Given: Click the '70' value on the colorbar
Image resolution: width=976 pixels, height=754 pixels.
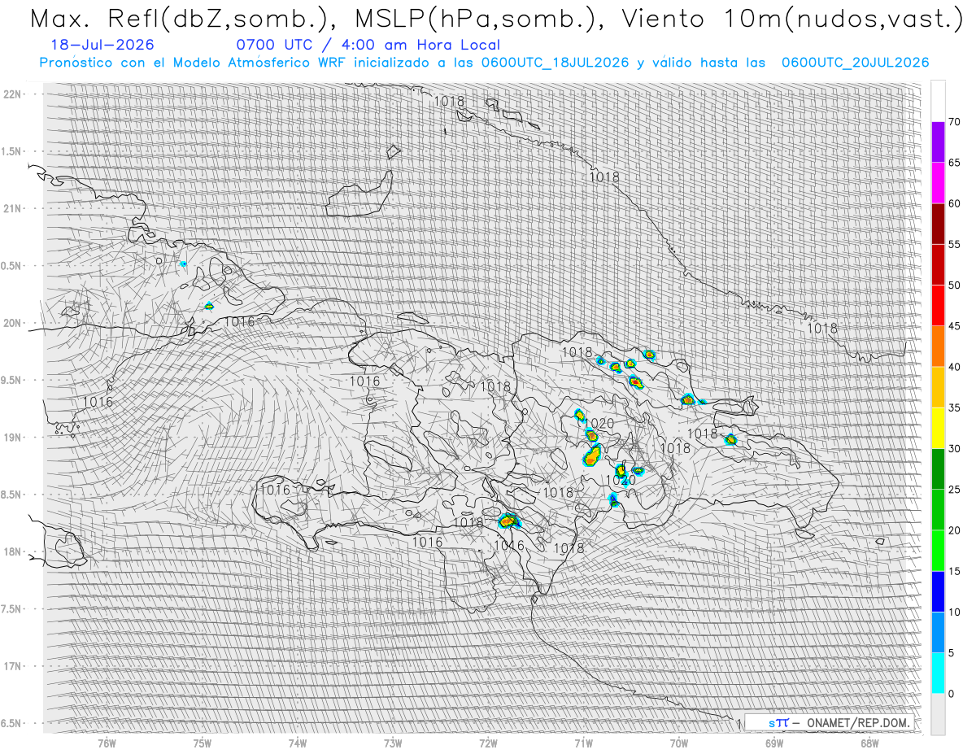Looking at the screenshot, I should [954, 122].
